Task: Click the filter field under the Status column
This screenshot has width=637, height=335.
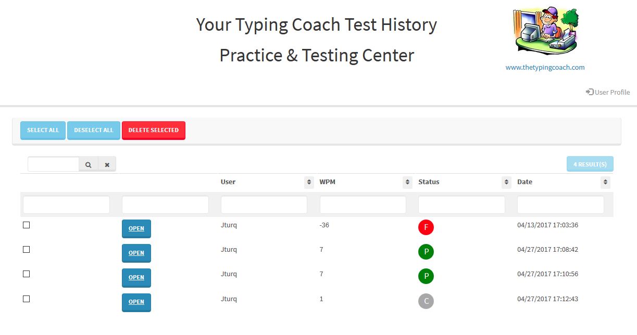Action: pos(461,204)
